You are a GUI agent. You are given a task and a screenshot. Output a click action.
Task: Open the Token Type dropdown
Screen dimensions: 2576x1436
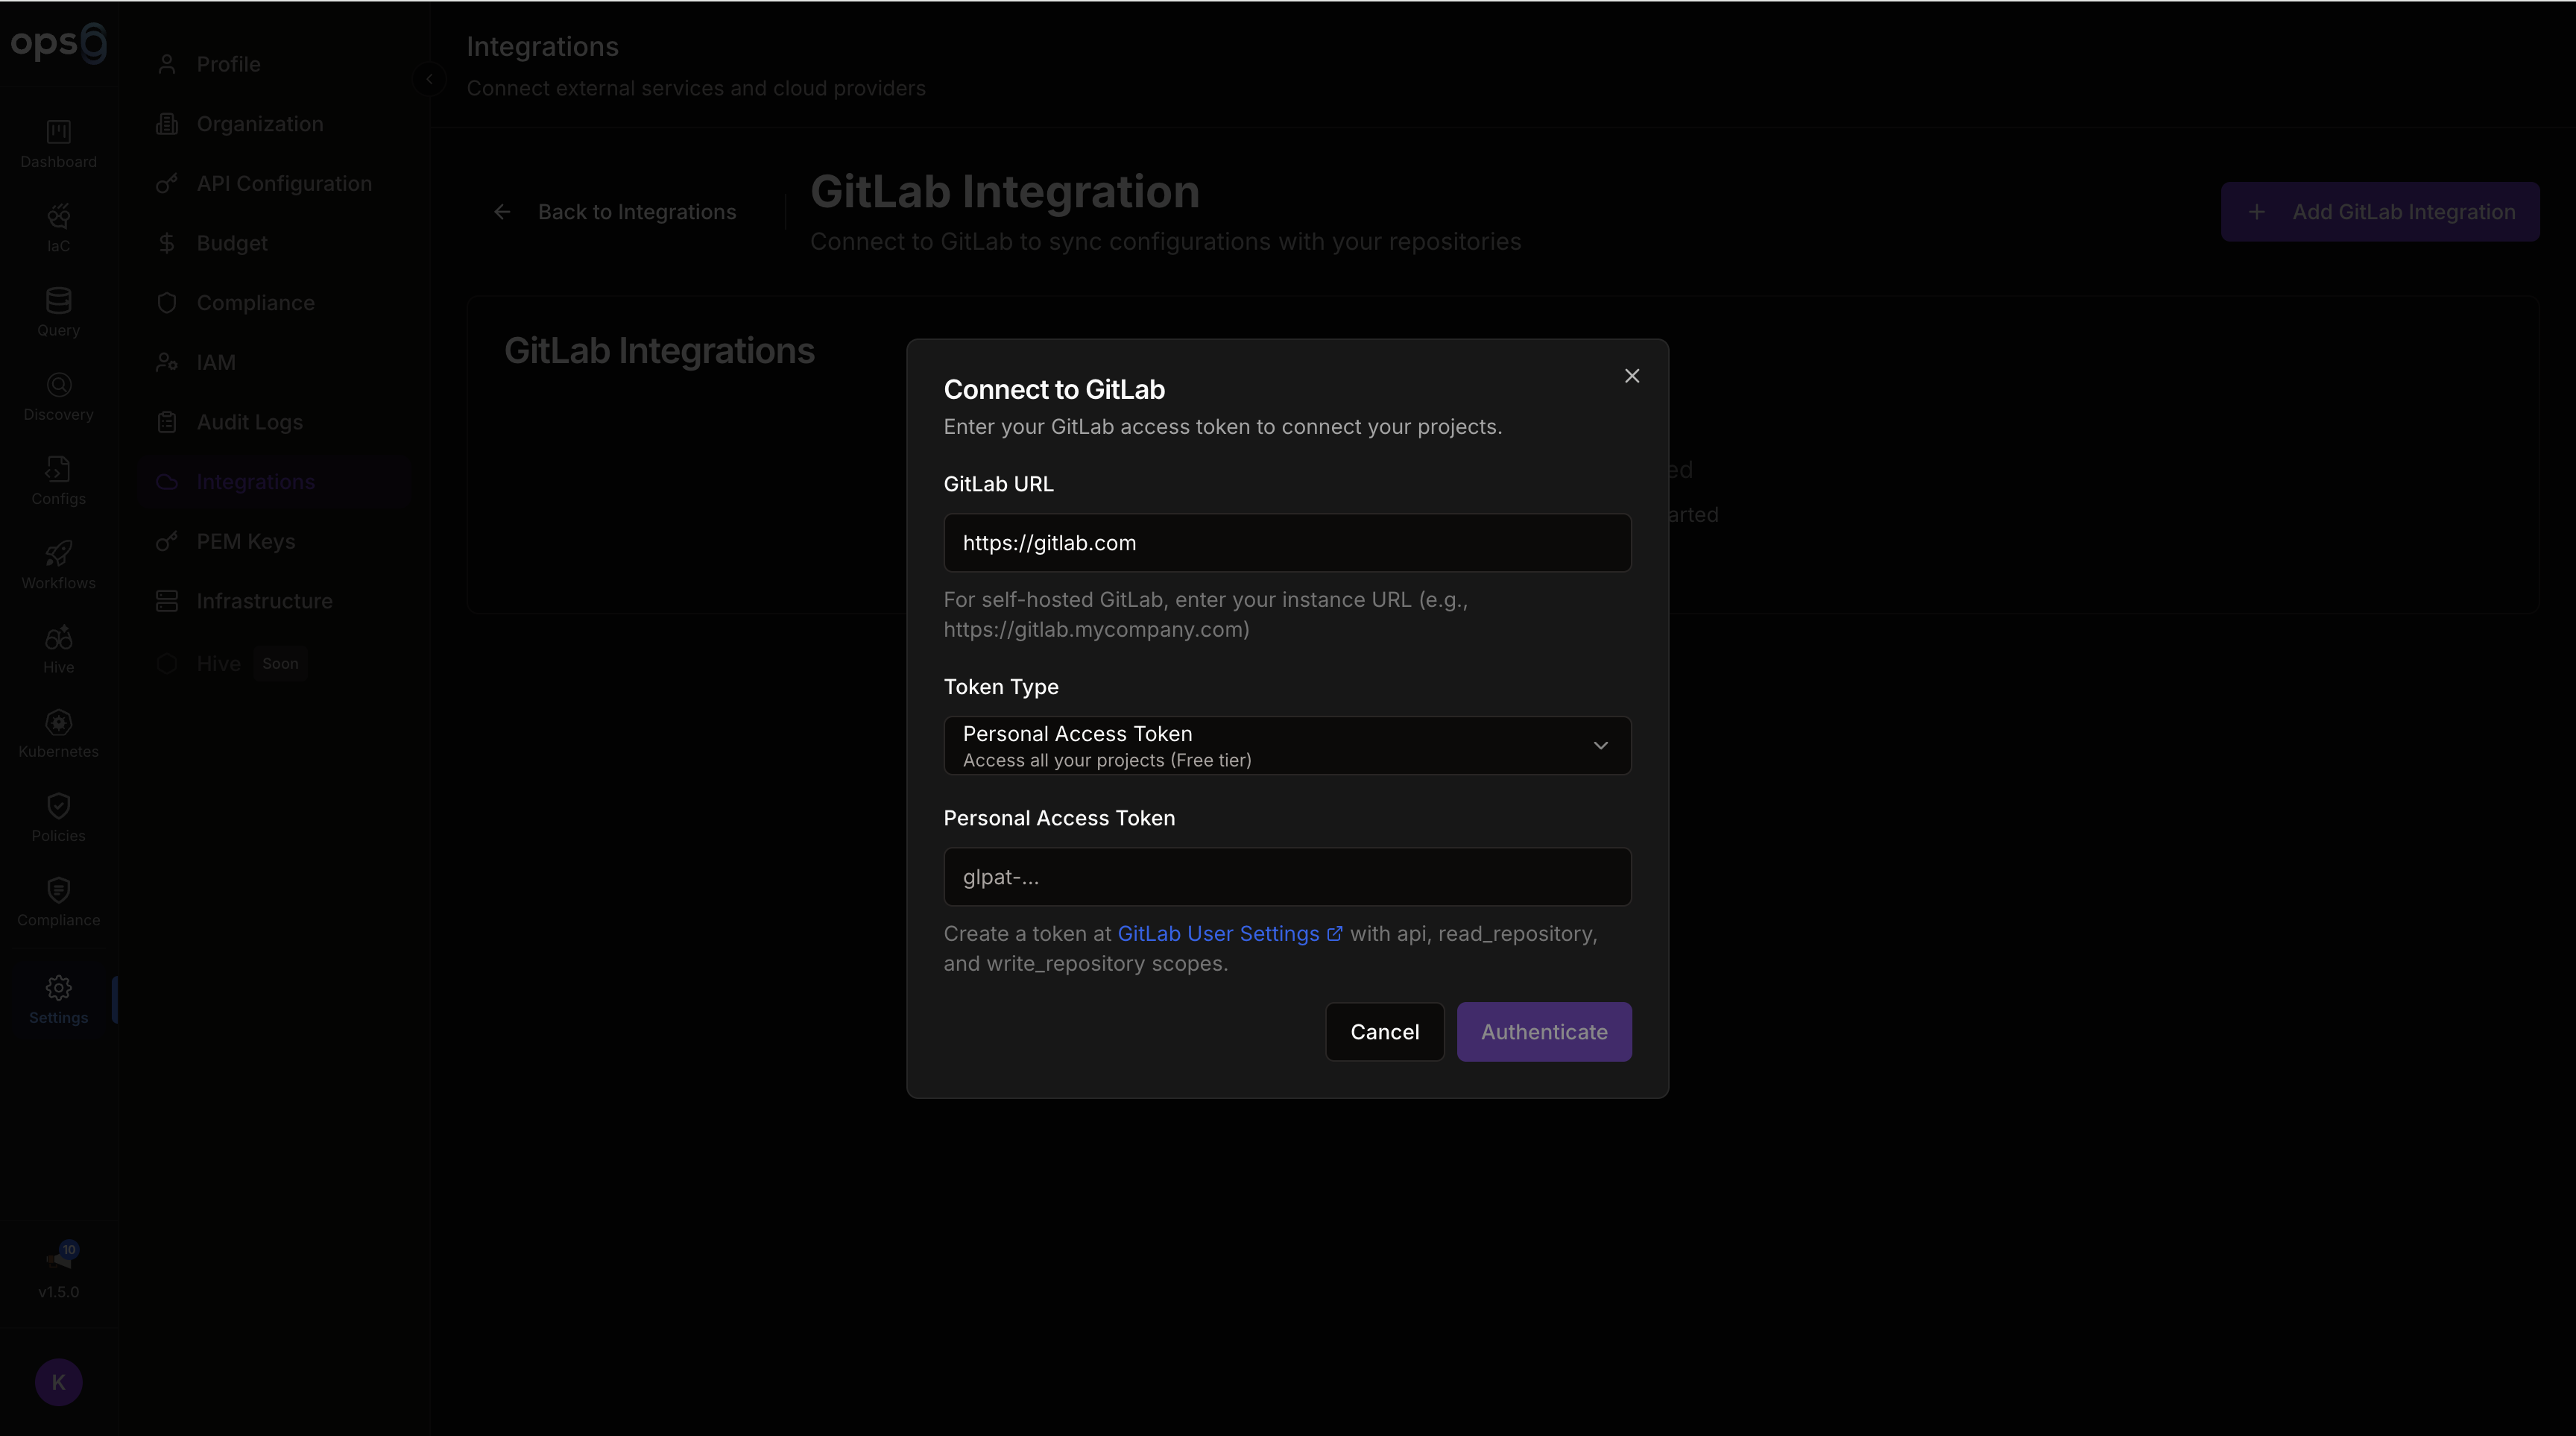tap(1286, 745)
